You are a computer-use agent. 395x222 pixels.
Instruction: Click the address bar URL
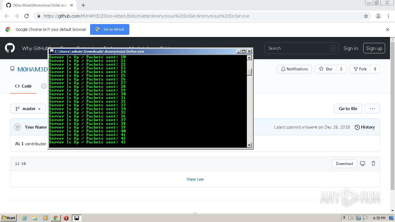(x=146, y=16)
